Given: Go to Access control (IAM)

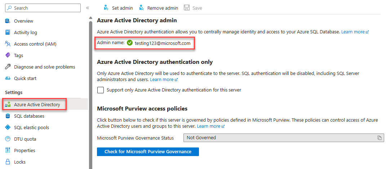Looking at the screenshot, I should click(x=35, y=44).
